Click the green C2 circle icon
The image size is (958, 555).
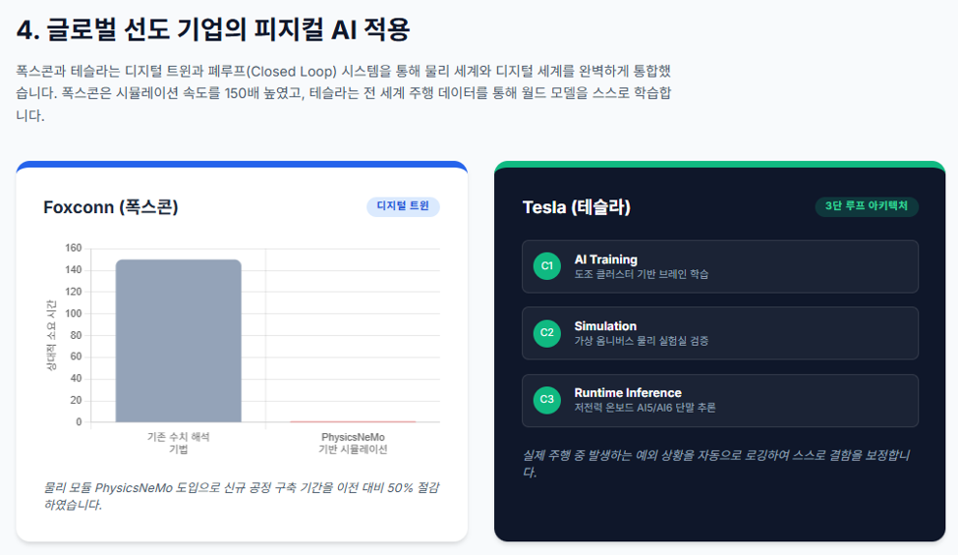tap(547, 333)
